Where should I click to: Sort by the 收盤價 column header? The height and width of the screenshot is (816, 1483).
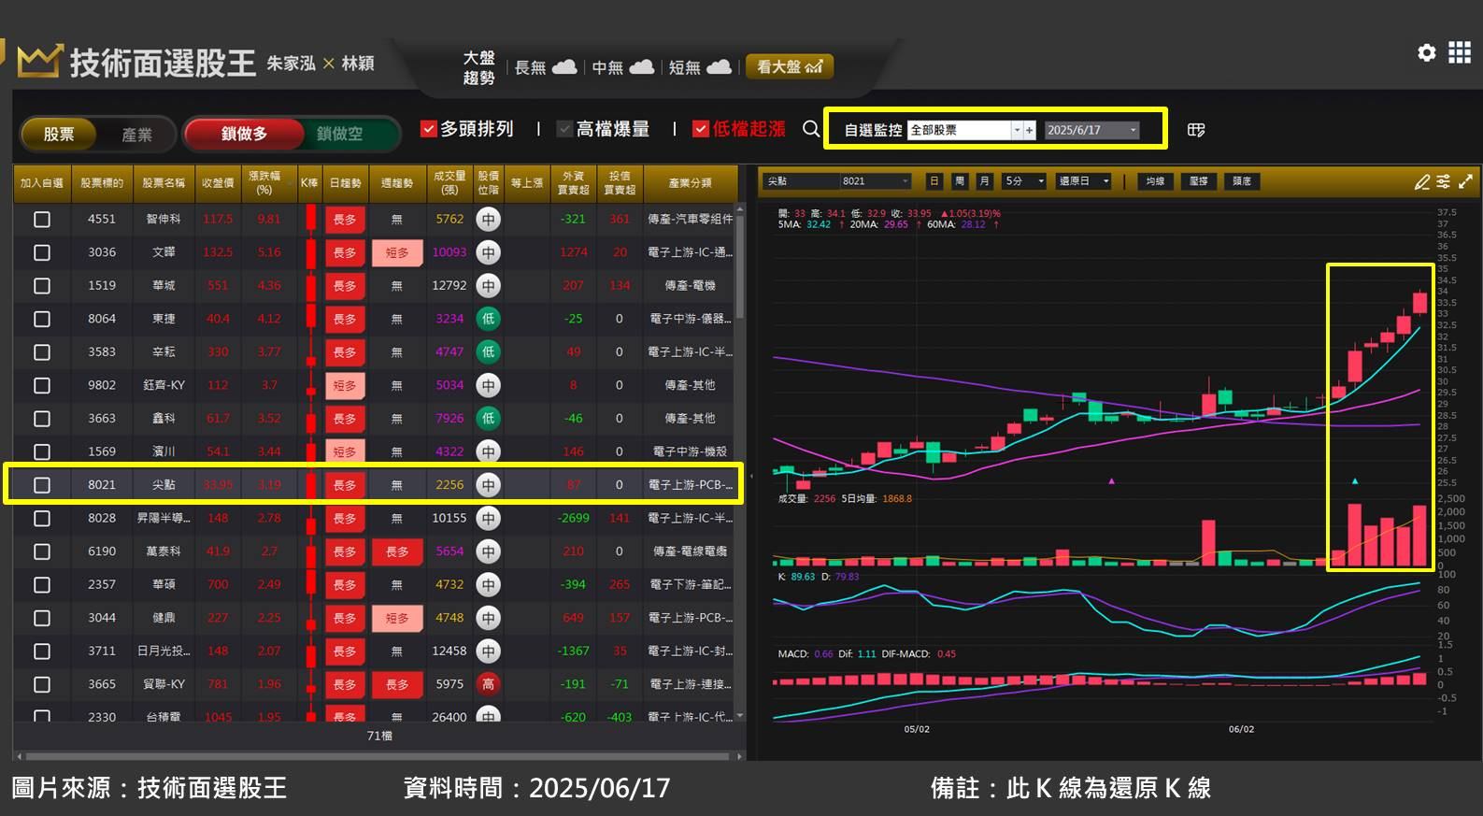click(x=218, y=182)
